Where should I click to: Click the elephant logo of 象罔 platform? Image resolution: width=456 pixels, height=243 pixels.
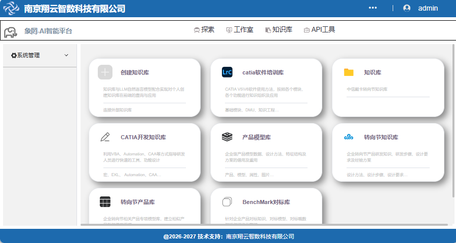point(11,32)
